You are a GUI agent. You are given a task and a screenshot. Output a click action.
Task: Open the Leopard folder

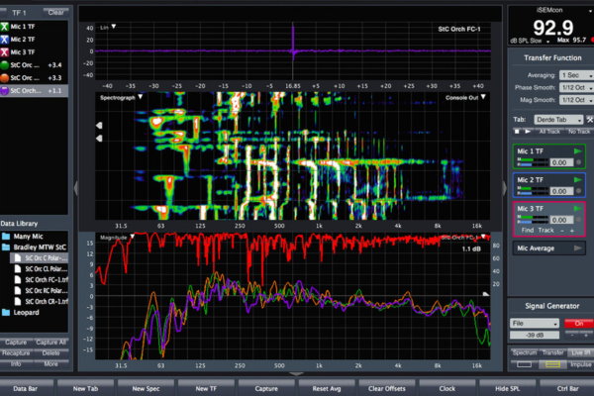coord(21,313)
